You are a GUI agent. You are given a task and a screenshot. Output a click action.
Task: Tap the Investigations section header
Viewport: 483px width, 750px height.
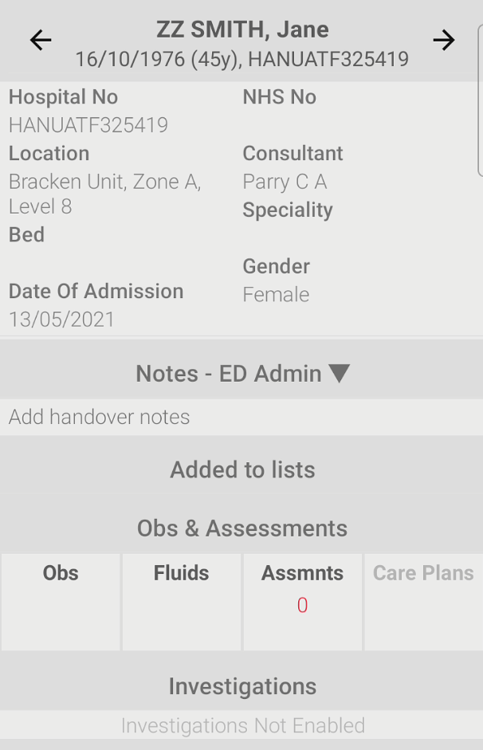[x=242, y=686]
